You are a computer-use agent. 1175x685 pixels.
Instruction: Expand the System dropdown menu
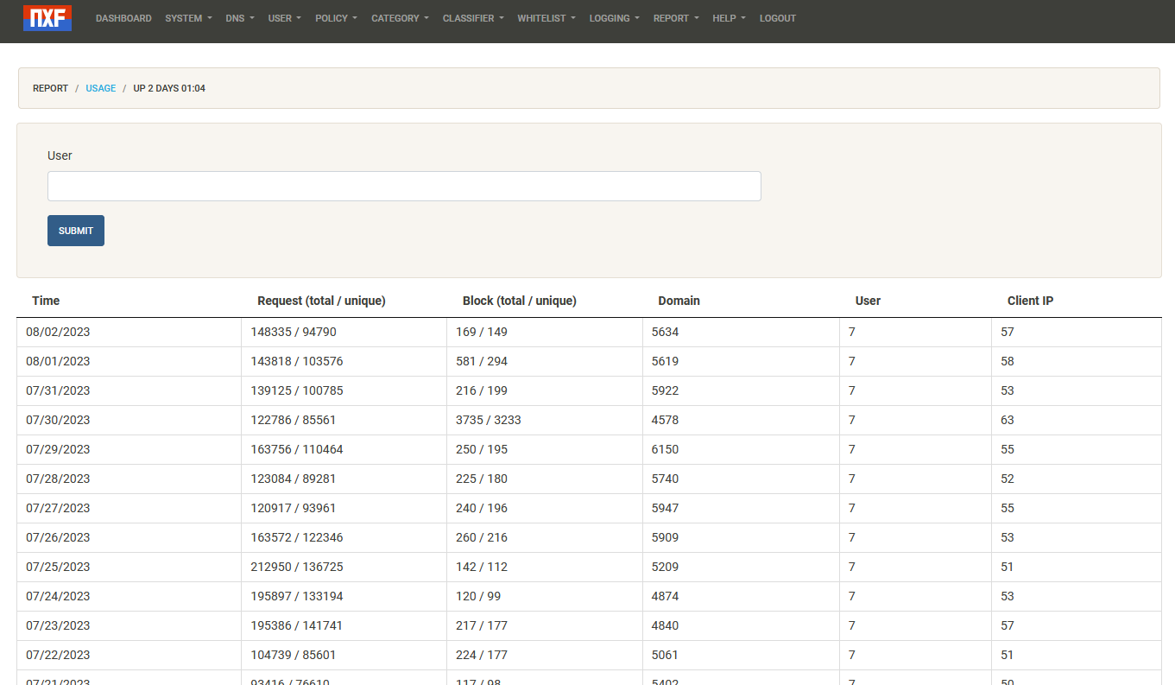tap(188, 18)
